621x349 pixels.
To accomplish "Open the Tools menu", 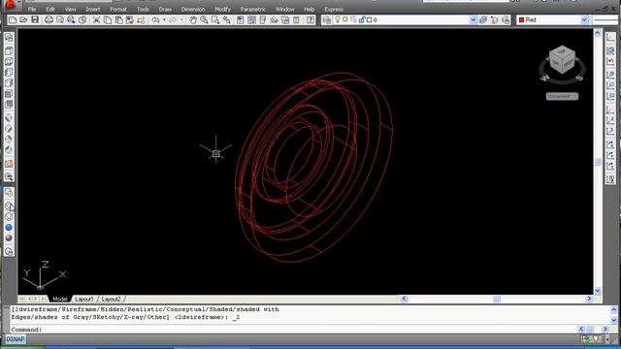I will tap(143, 9).
